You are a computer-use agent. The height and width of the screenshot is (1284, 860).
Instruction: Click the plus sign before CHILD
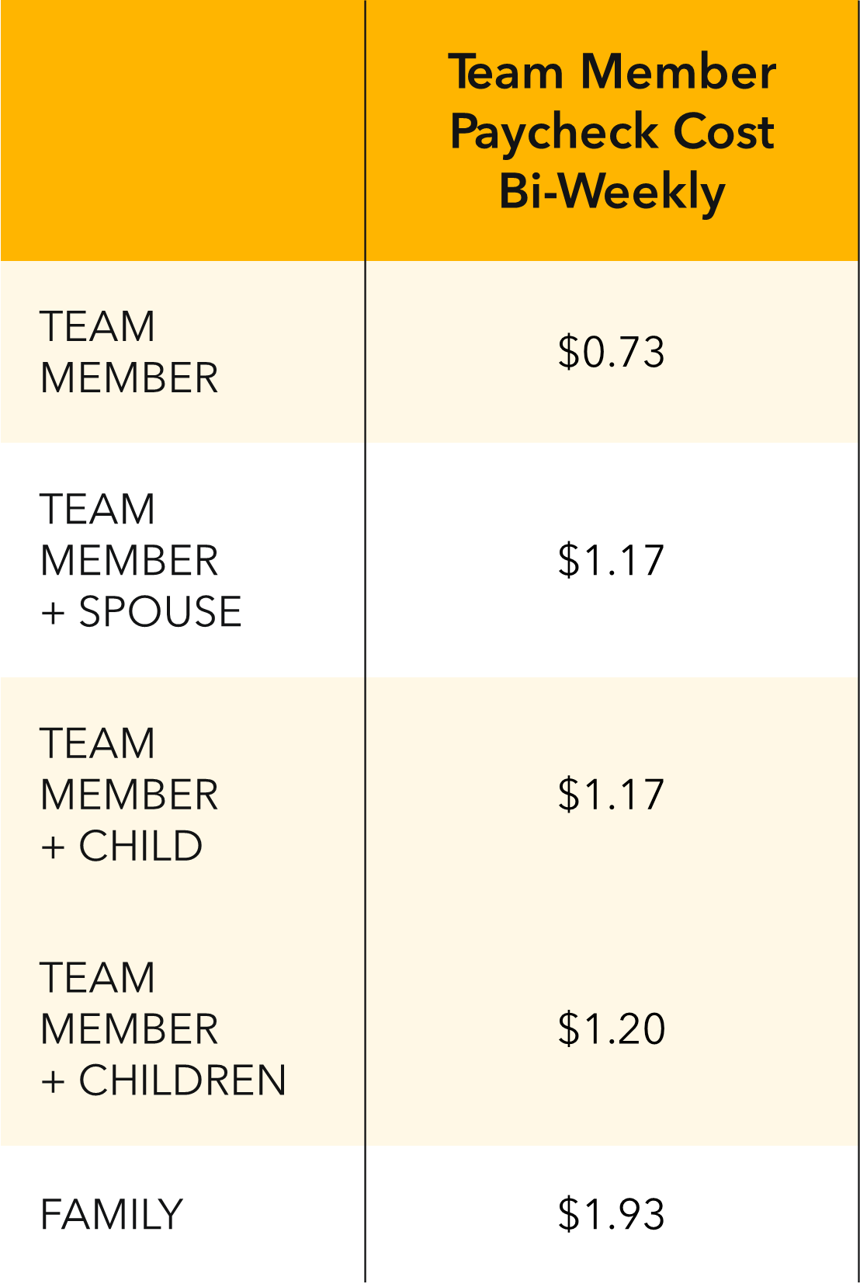(x=53, y=847)
